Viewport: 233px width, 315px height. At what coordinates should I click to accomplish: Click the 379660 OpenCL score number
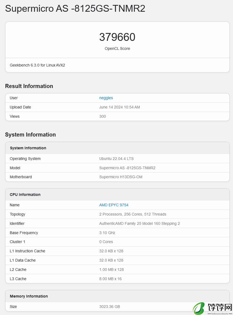[117, 37]
